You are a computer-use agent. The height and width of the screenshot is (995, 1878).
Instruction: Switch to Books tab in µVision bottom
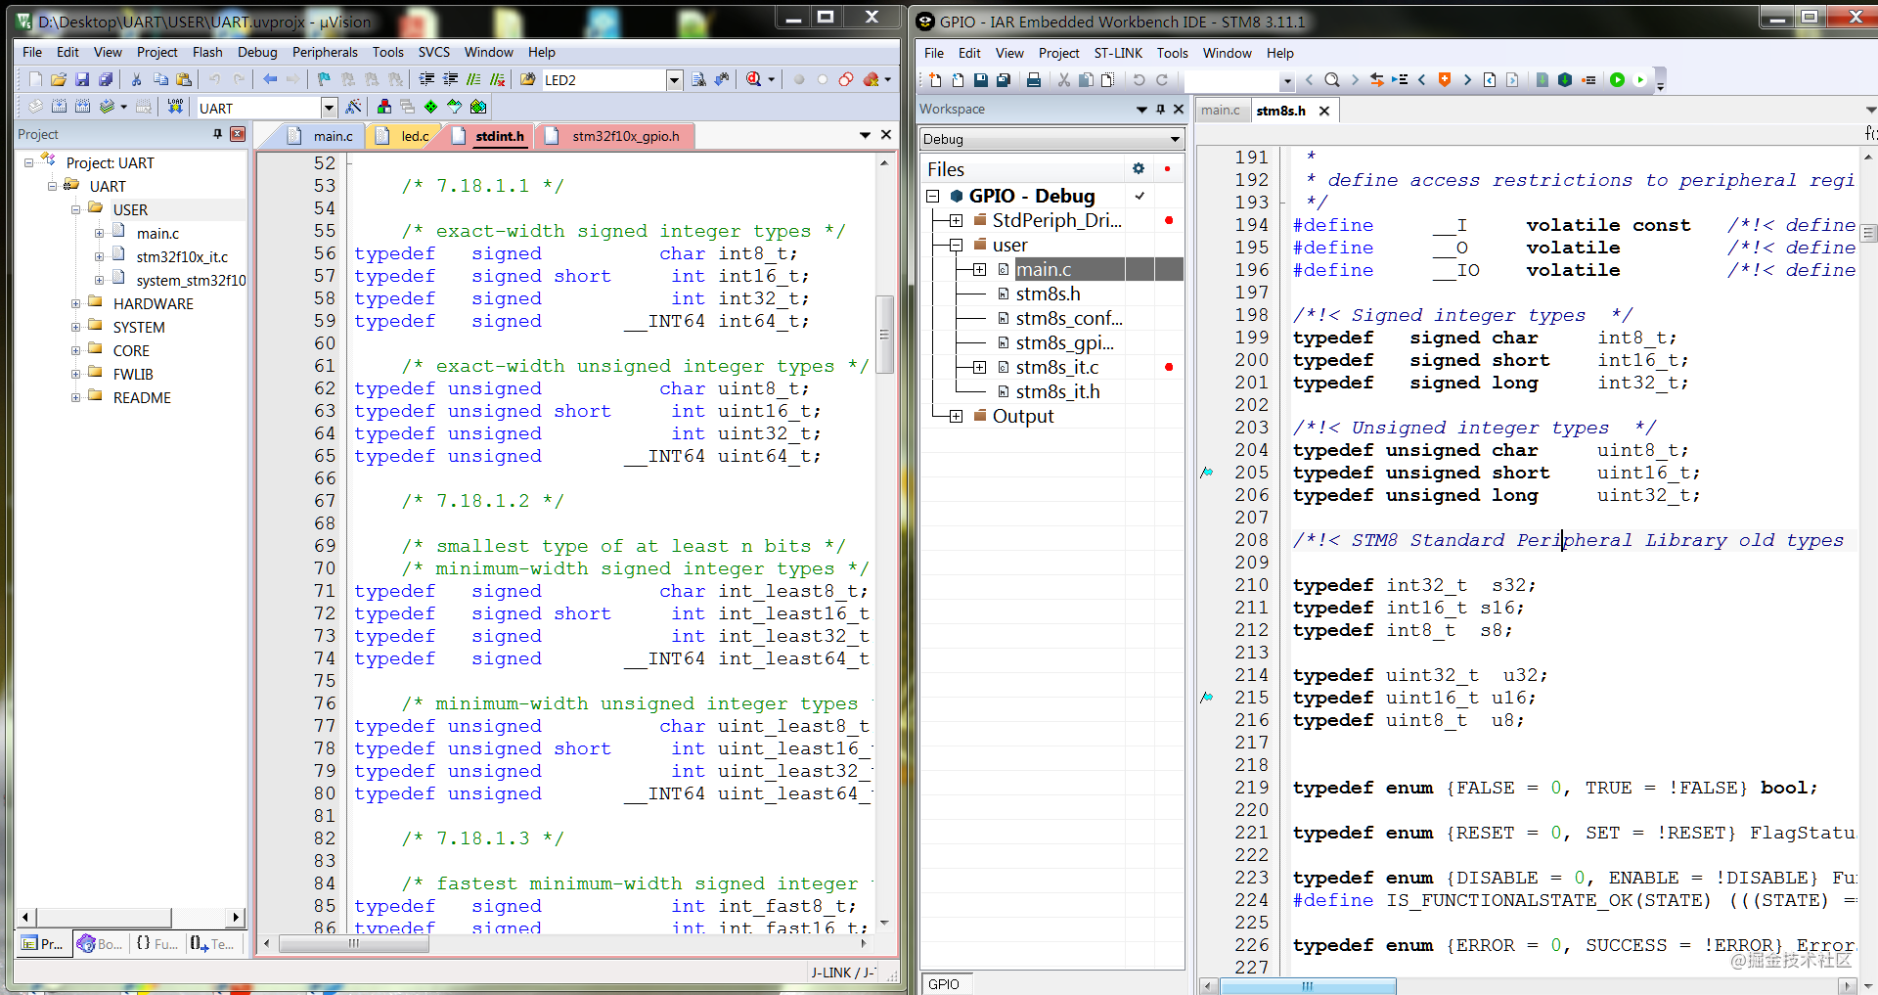click(x=100, y=944)
